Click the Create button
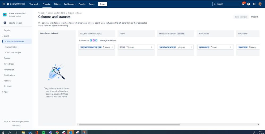The image size is (265, 134). point(102,4)
